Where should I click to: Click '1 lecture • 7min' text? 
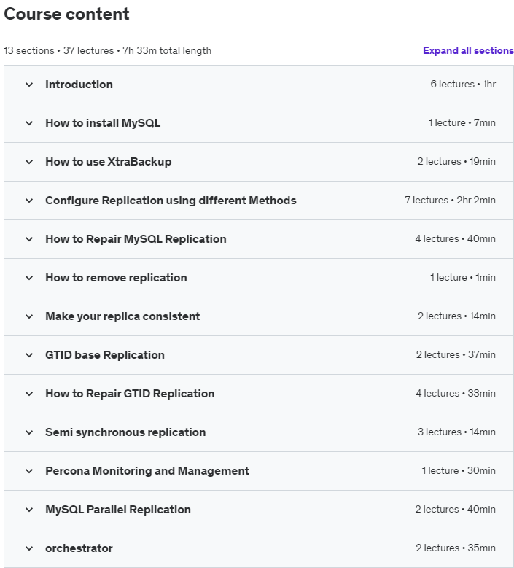pos(462,122)
